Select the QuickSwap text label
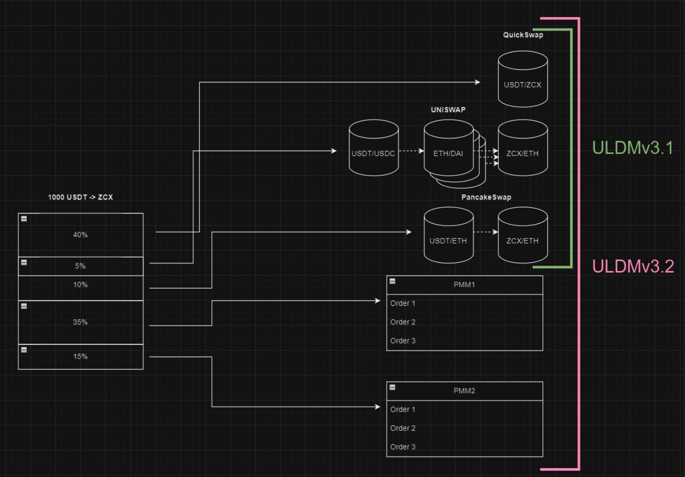 click(523, 35)
